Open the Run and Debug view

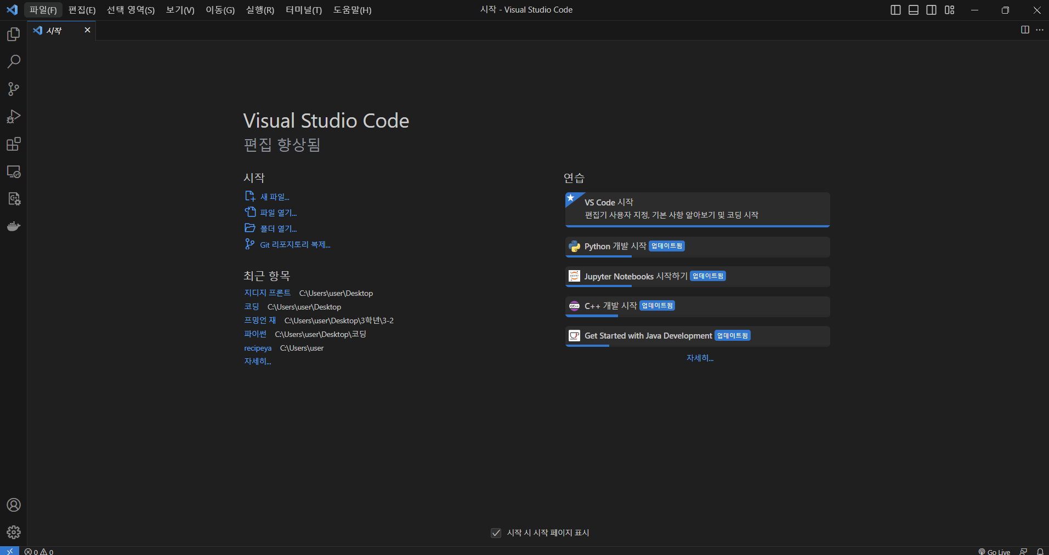tap(14, 116)
